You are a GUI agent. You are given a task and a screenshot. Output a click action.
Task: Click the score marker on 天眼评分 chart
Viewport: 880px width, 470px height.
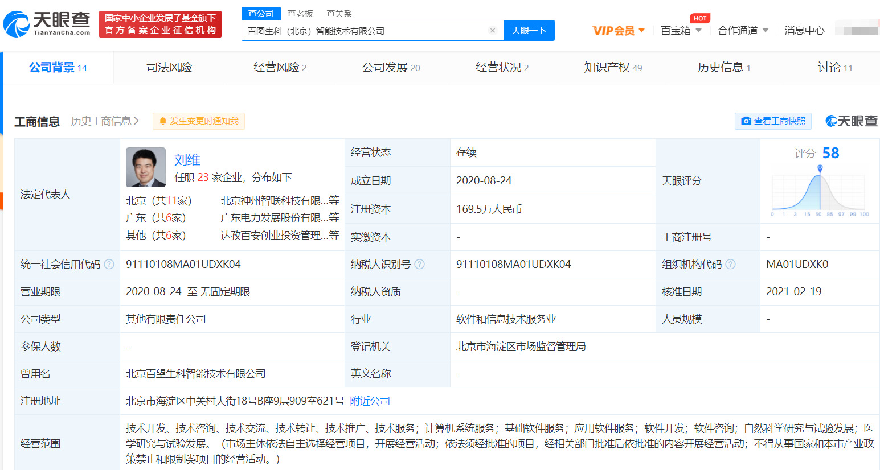pyautogui.click(x=820, y=169)
